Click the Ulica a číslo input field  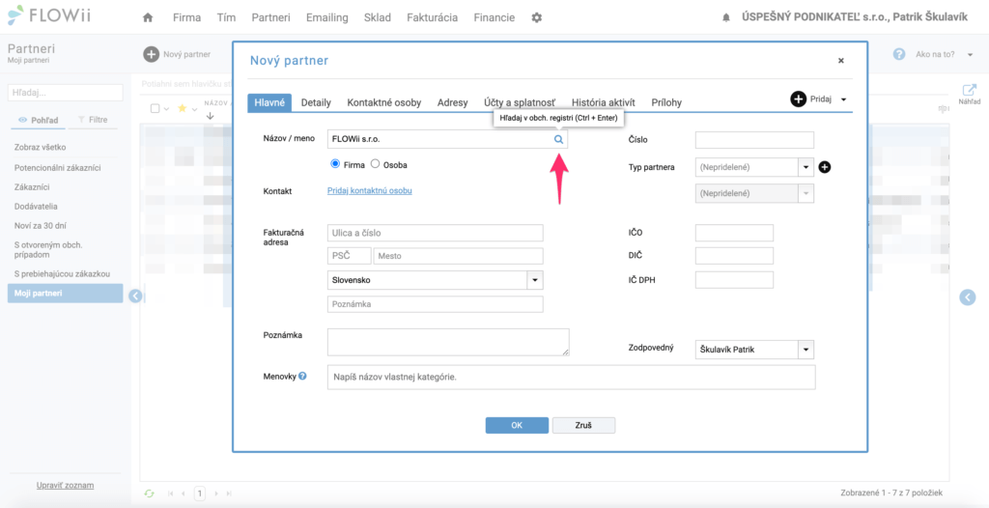tap(436, 233)
